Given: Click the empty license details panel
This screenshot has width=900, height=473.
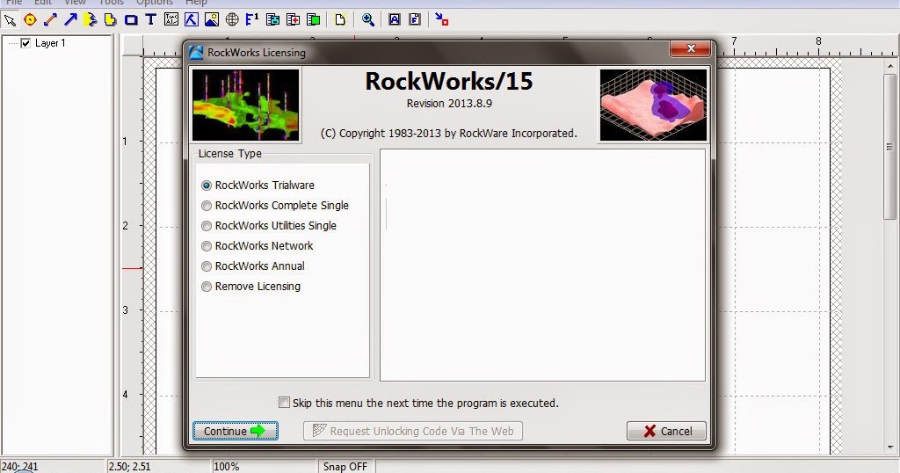Looking at the screenshot, I should click(542, 266).
